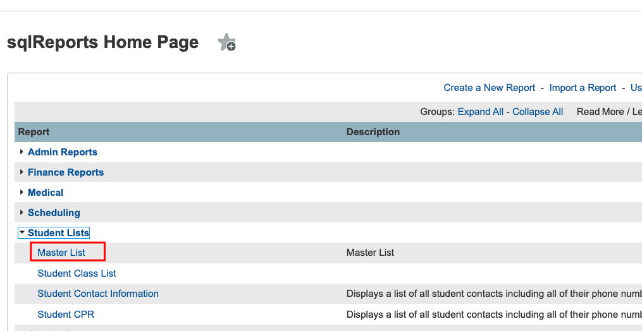Expand the Medical group arrow
The width and height of the screenshot is (642, 331).
coord(22,192)
